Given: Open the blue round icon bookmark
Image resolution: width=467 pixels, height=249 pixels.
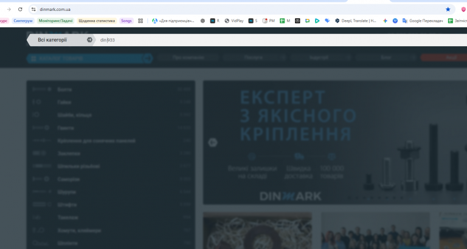Looking at the screenshot, I should pyautogui.click(x=395, y=21).
